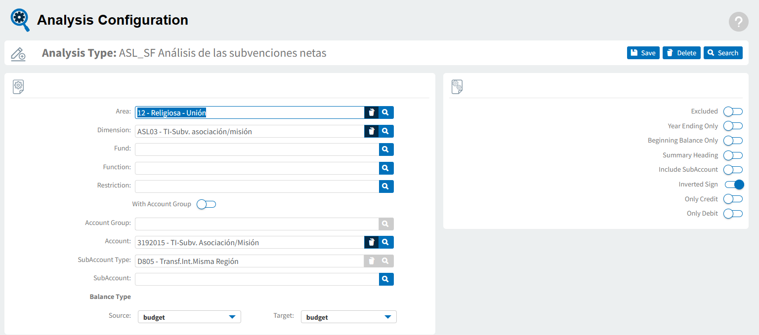
Task: Focus the Fund input field
Action: [257, 149]
